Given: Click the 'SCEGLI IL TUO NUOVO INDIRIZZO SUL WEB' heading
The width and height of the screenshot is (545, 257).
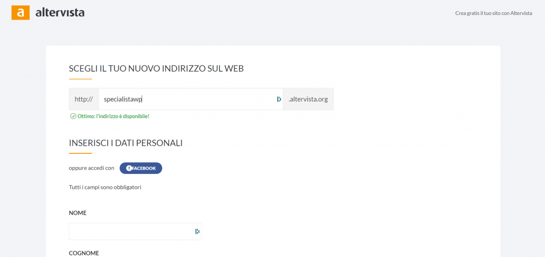Looking at the screenshot, I should click(156, 69).
